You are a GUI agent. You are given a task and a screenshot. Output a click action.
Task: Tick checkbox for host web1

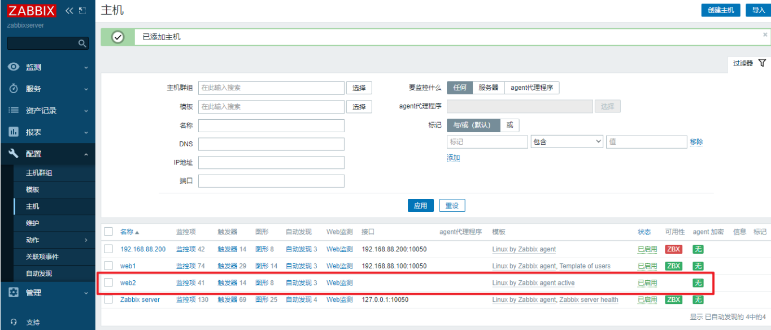click(108, 266)
